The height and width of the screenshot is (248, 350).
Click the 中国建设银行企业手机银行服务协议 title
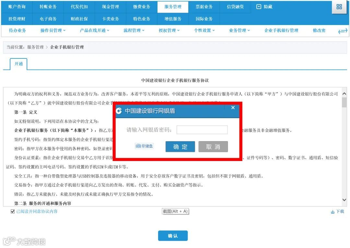[x=175, y=80]
